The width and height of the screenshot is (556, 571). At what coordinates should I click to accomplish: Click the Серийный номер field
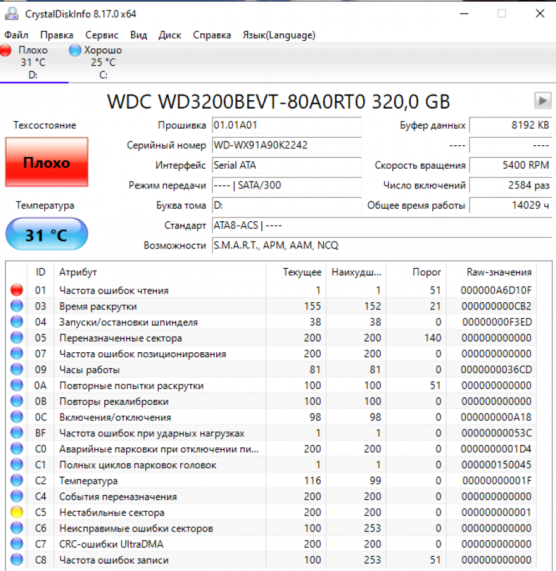[x=286, y=146]
